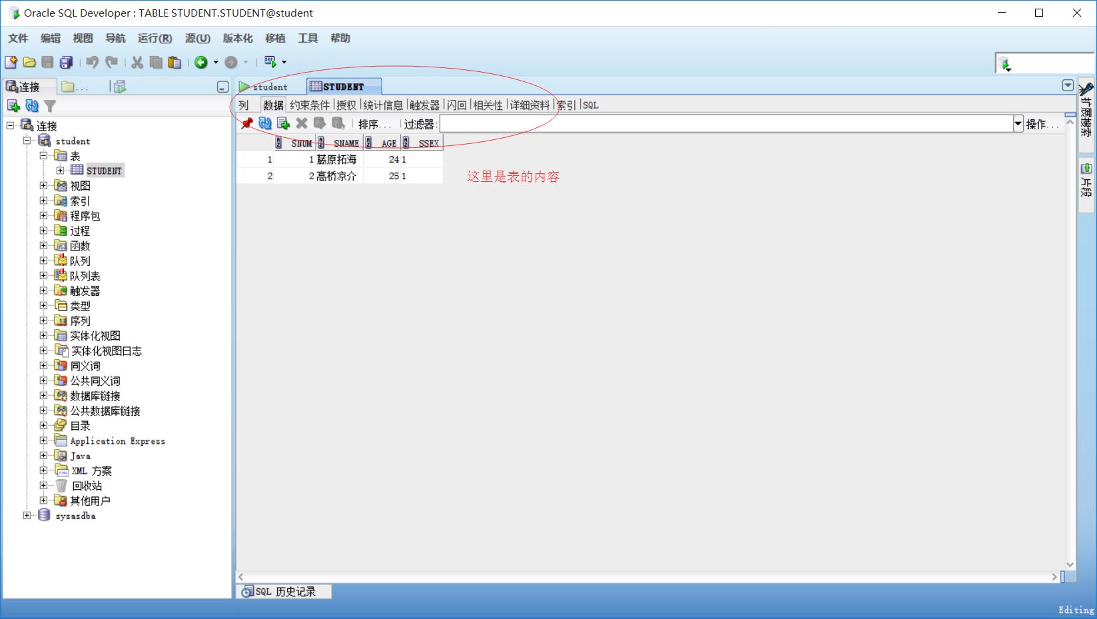Click the Copy toolbar icon
Image resolution: width=1097 pixels, height=619 pixels.
tap(156, 62)
